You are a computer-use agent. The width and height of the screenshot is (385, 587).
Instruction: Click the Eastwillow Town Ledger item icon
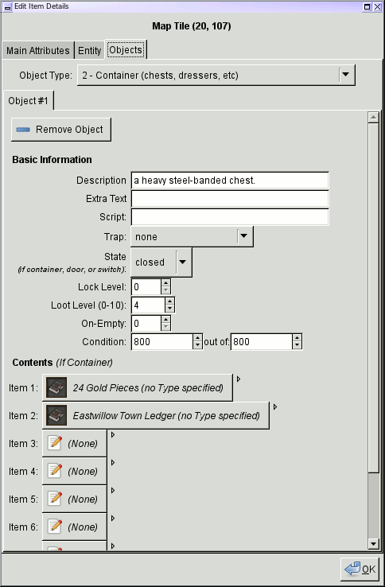(x=56, y=415)
